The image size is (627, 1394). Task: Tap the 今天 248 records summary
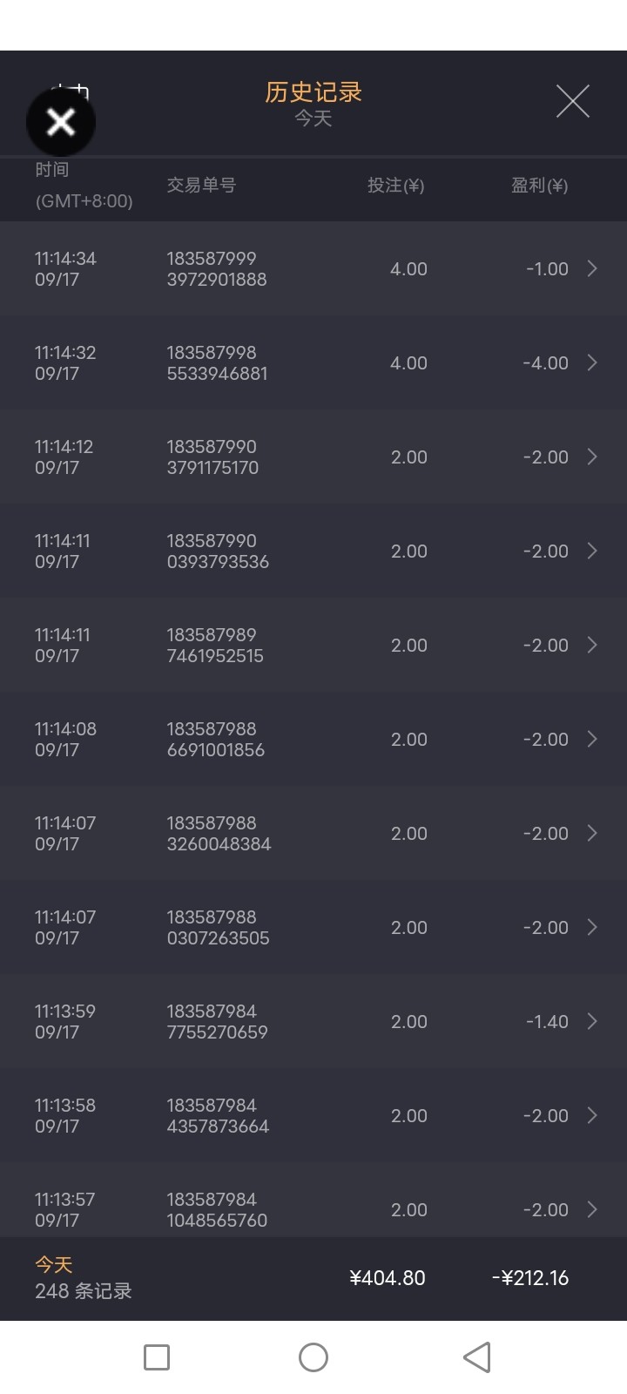point(84,1278)
